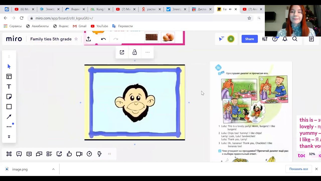Open the Comments panel icon

point(29,154)
